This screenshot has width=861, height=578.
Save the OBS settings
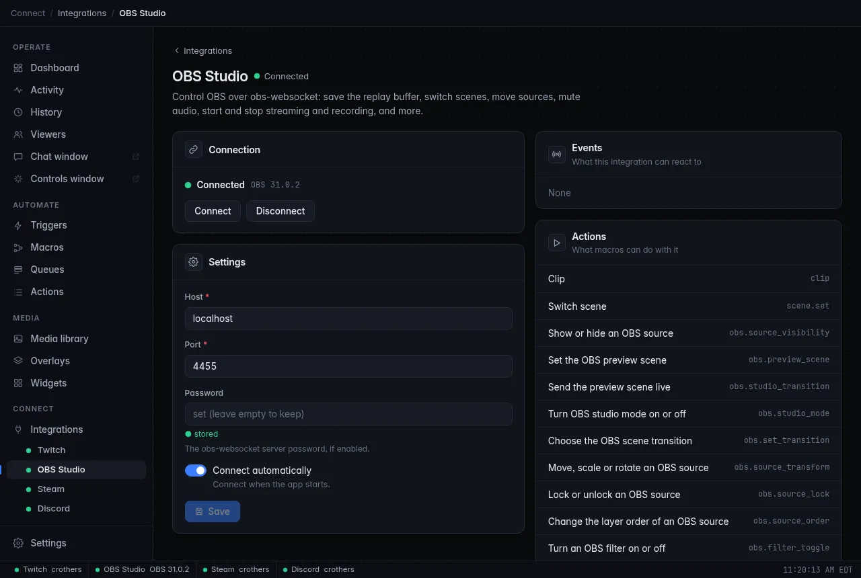click(213, 511)
